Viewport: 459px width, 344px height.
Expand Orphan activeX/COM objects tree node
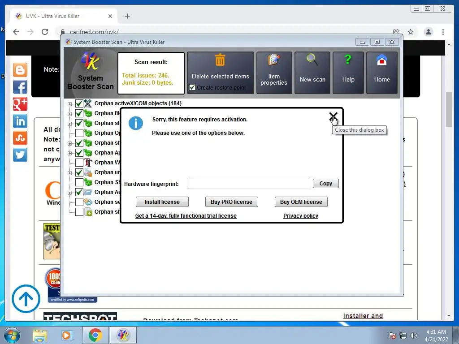[69, 104]
